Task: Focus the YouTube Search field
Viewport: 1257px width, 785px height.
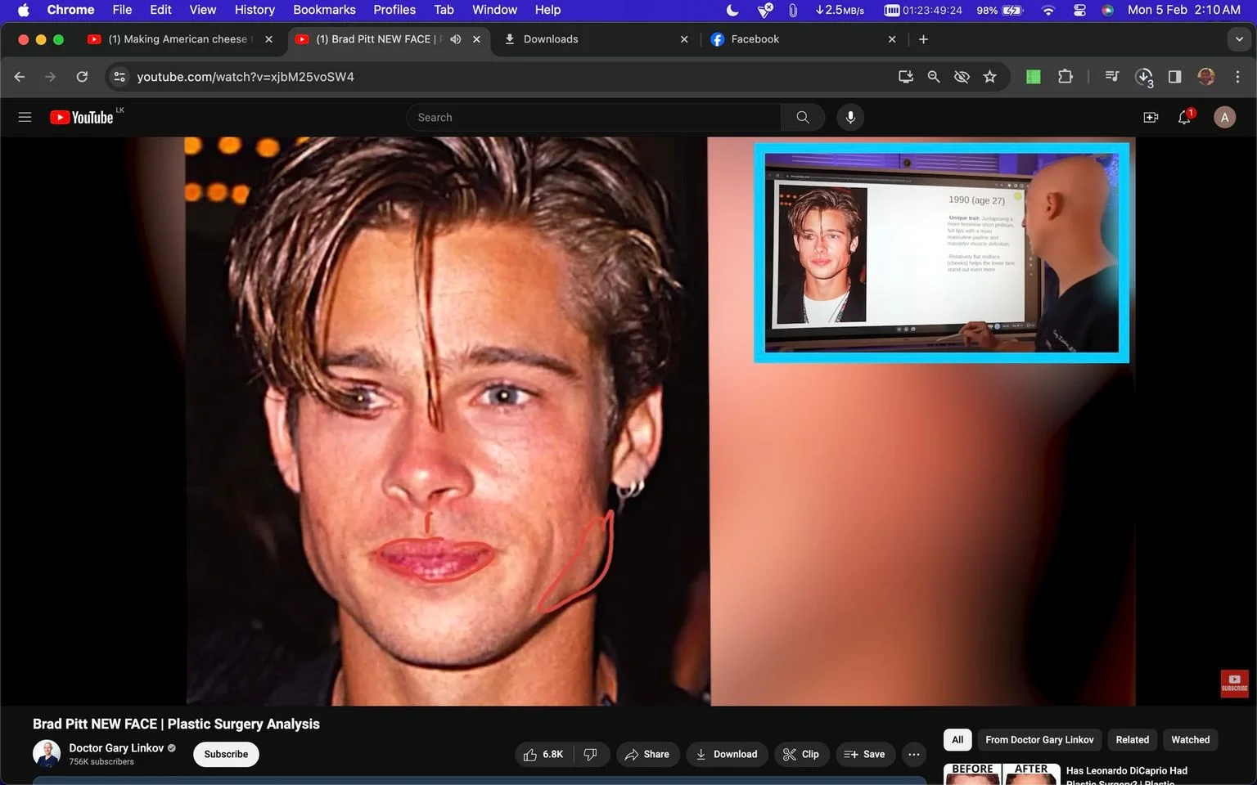Action: (593, 117)
